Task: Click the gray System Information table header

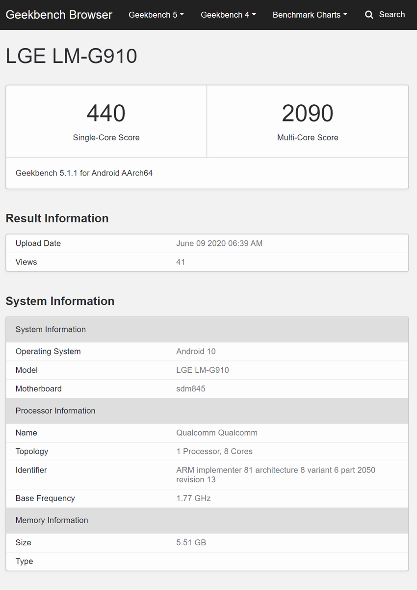Action: point(207,329)
